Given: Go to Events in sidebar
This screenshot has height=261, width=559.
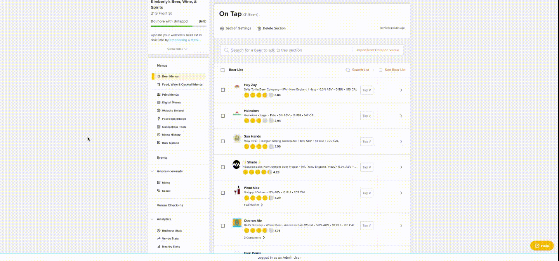Looking at the screenshot, I should (162, 158).
